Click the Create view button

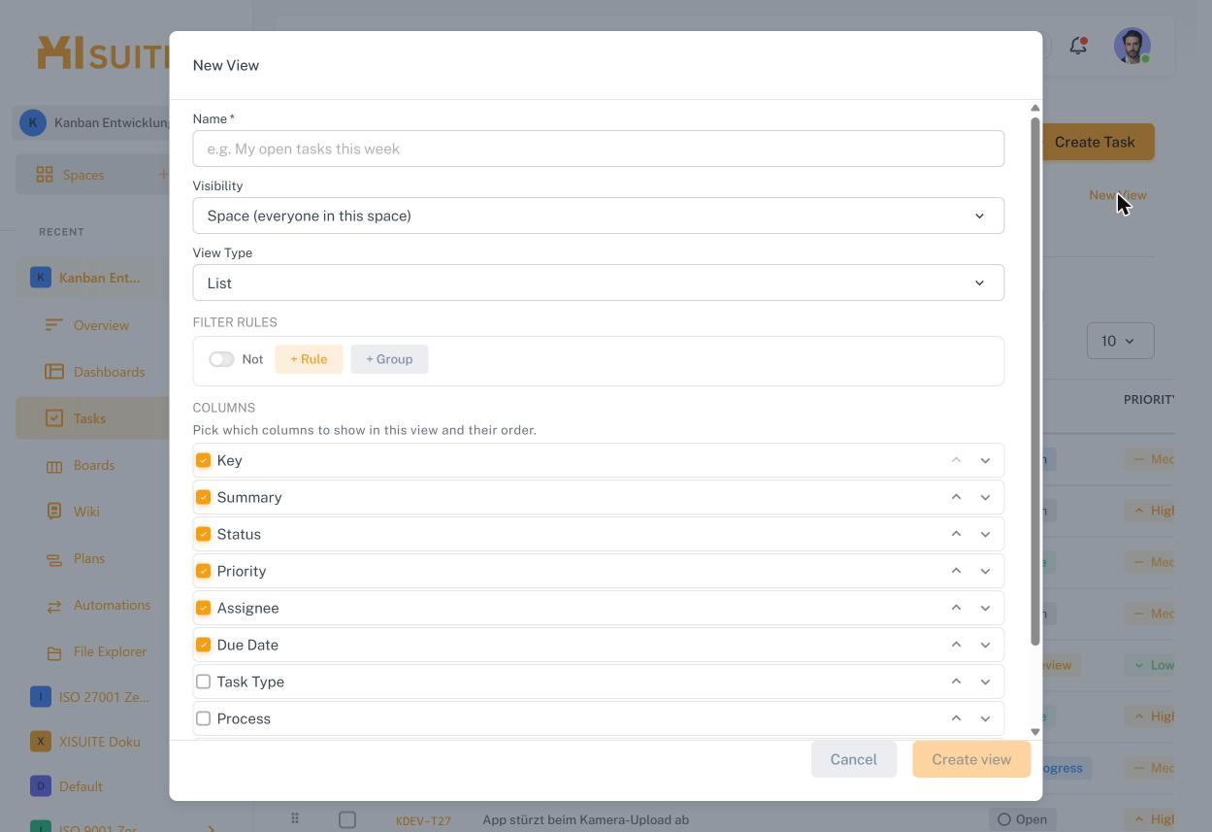pos(971,759)
